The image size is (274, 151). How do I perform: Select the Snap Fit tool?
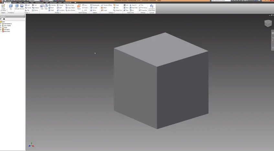[133, 5]
